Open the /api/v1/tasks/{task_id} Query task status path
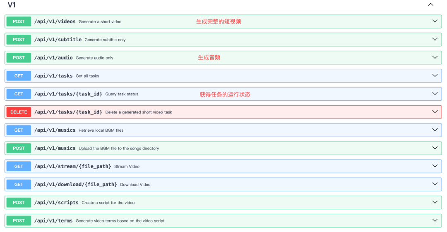This screenshot has height=232, width=447. pyautogui.click(x=68, y=94)
